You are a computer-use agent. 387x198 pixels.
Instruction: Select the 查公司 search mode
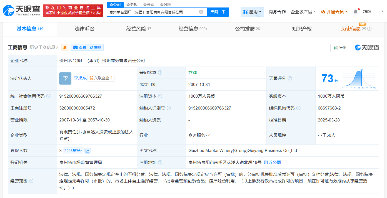115,4
